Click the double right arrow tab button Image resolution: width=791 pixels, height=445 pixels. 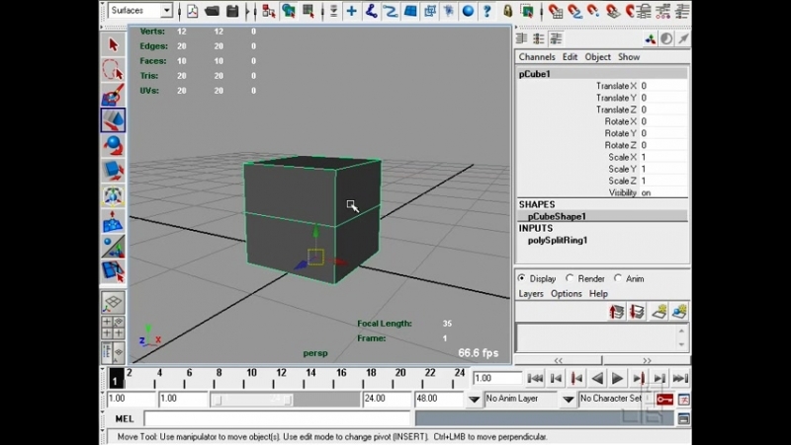647,360
